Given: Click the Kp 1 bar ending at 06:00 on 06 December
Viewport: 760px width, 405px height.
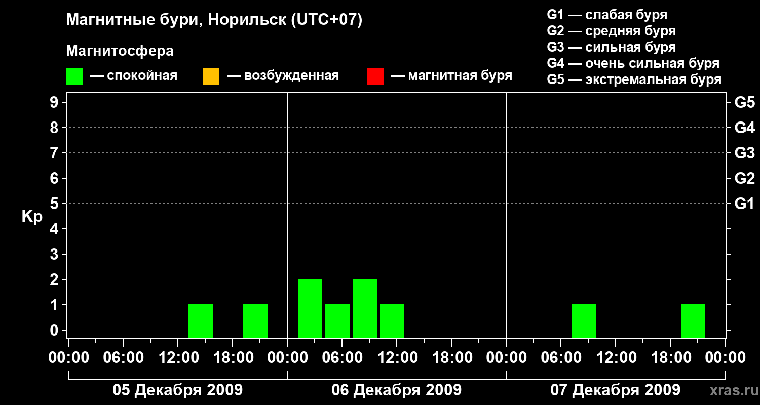Looking at the screenshot, I should [x=337, y=321].
